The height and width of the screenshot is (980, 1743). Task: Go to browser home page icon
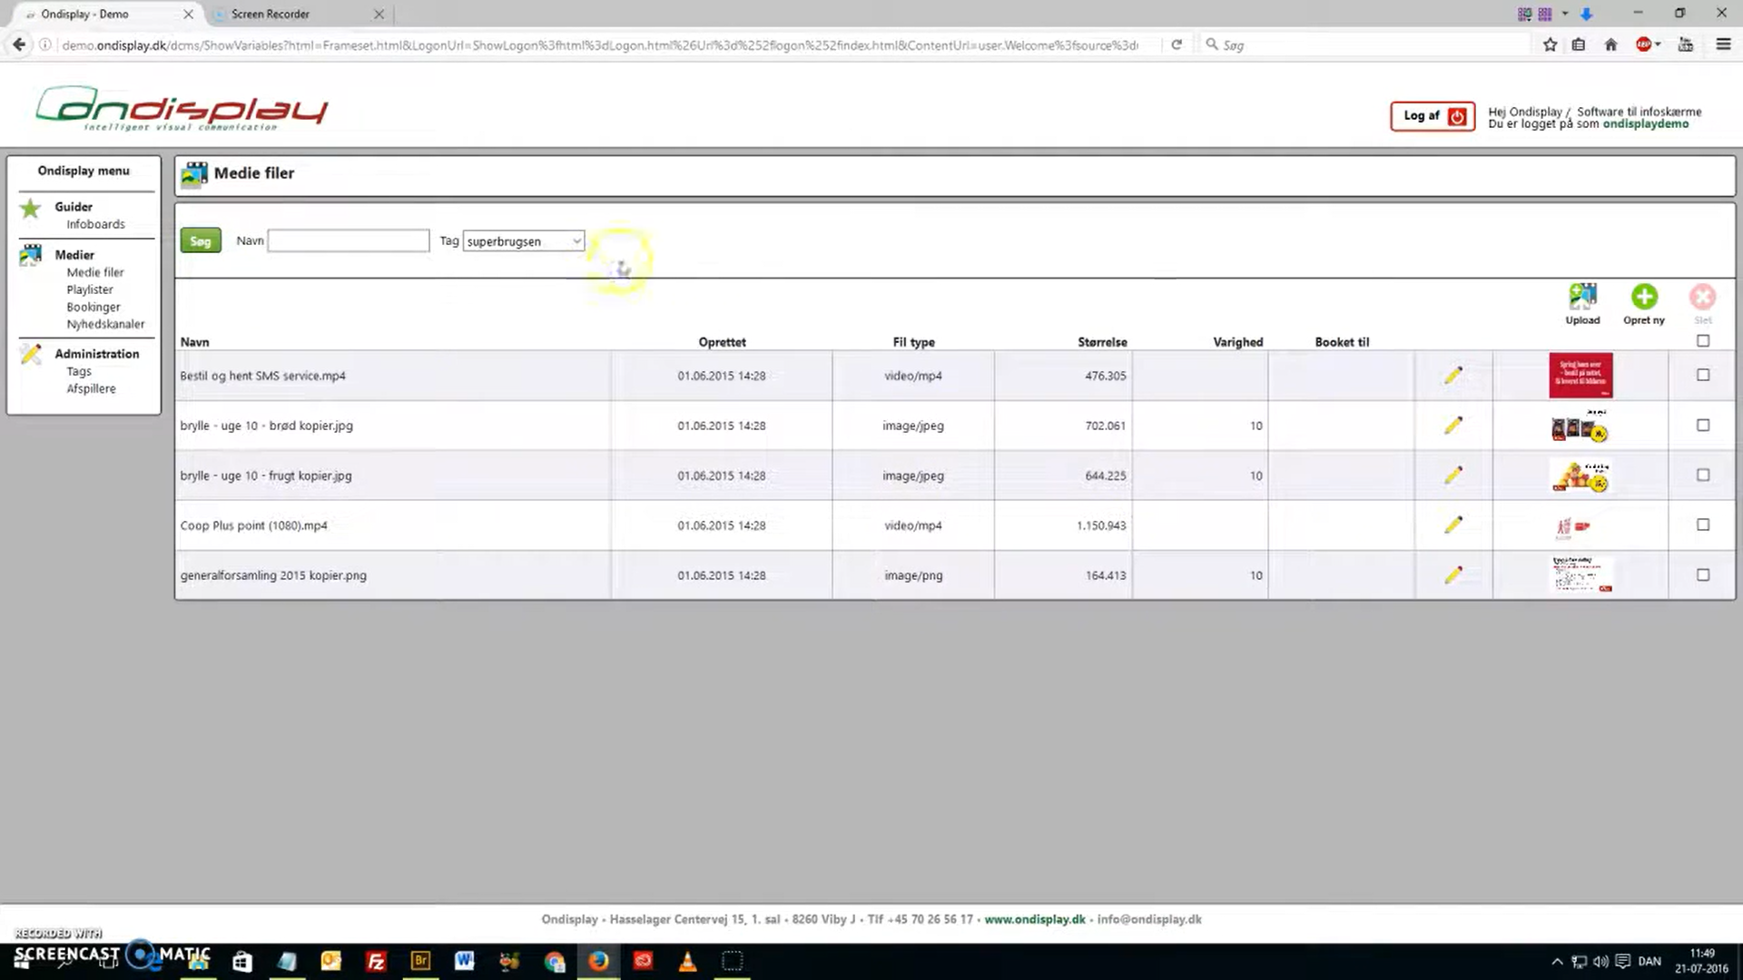point(1611,44)
